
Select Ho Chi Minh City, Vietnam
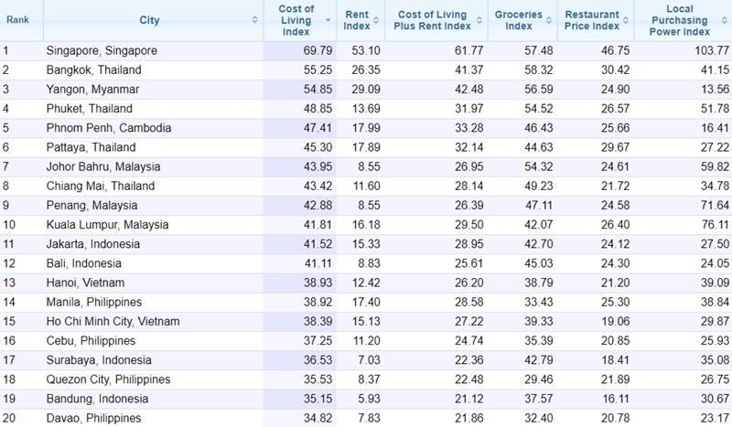coord(113,321)
